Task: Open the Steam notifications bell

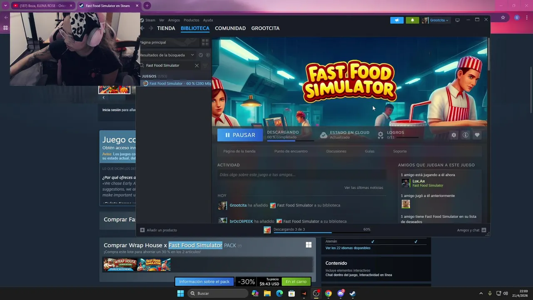Action: click(x=412, y=20)
